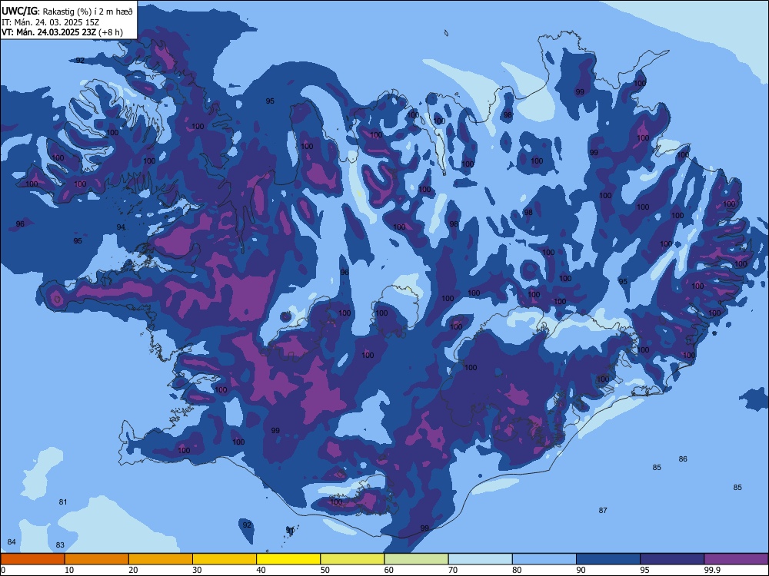Select the '84' humidity value on the map
Screen dimensions: 769x576
(12, 542)
